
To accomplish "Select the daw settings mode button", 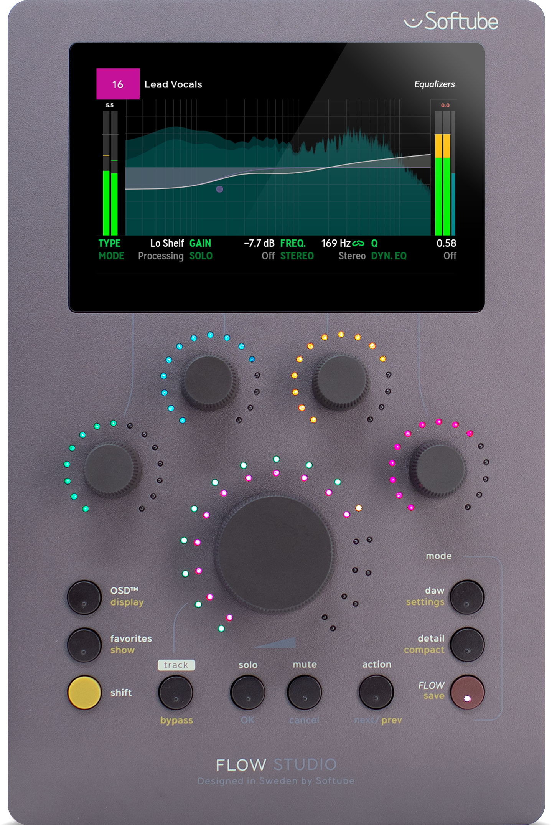I will 467,597.
